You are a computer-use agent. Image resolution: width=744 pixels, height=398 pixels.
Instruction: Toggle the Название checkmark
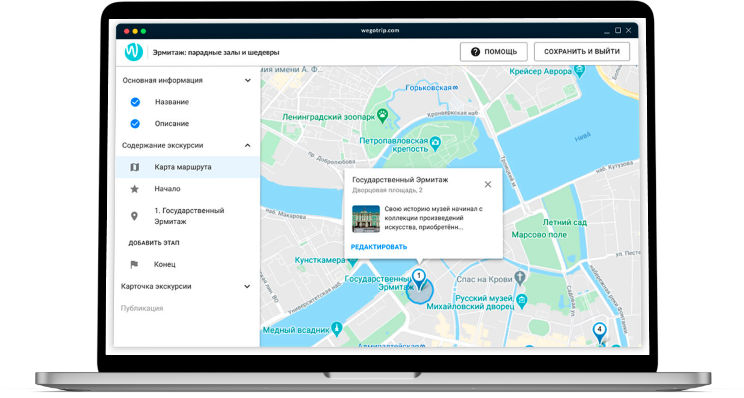(x=135, y=102)
